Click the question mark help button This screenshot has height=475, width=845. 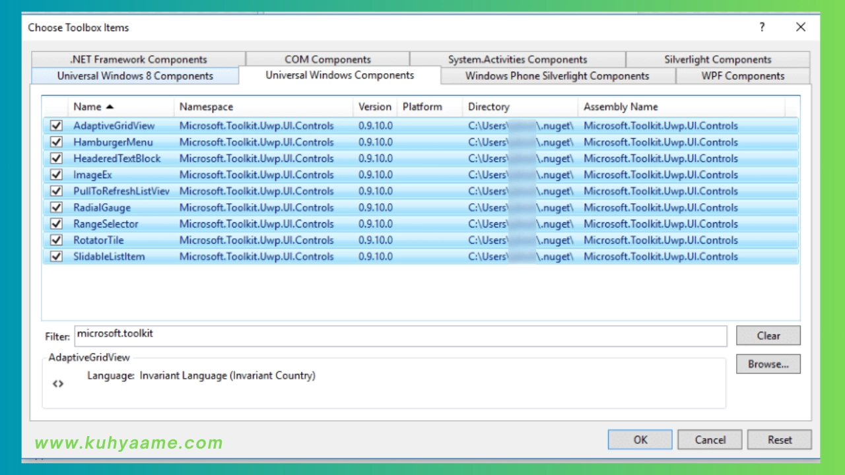tap(762, 27)
